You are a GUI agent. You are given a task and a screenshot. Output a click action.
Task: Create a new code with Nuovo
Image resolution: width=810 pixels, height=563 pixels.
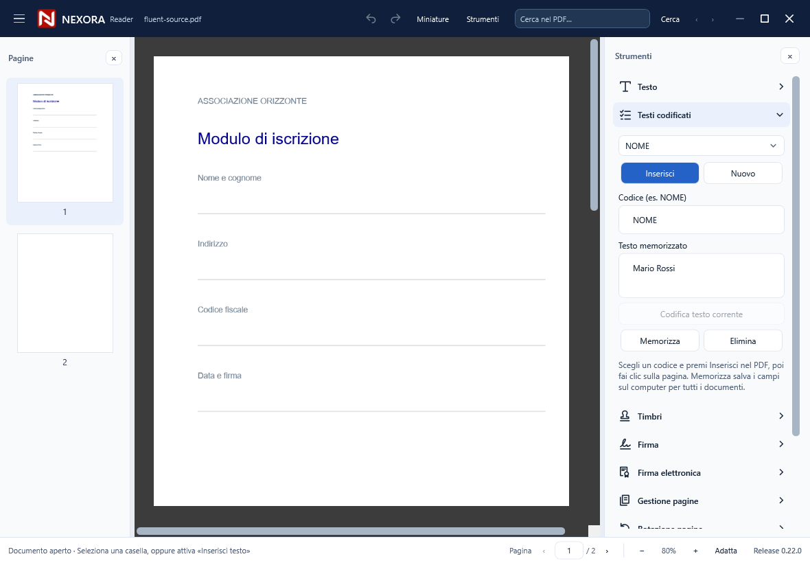(743, 173)
